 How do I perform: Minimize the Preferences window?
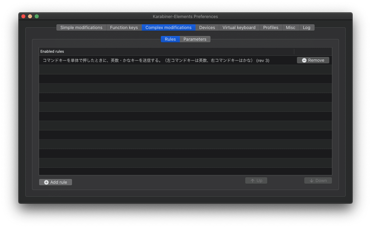click(30, 16)
